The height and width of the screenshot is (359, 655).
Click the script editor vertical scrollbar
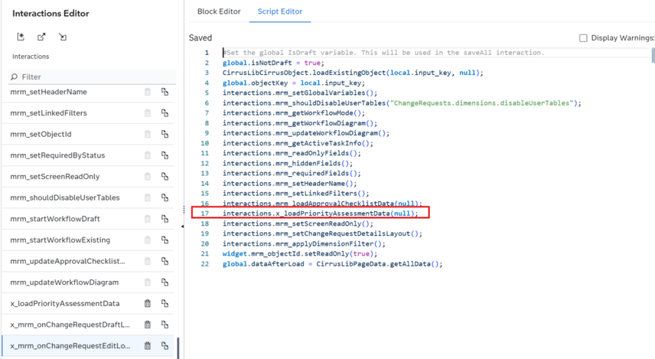[653, 55]
